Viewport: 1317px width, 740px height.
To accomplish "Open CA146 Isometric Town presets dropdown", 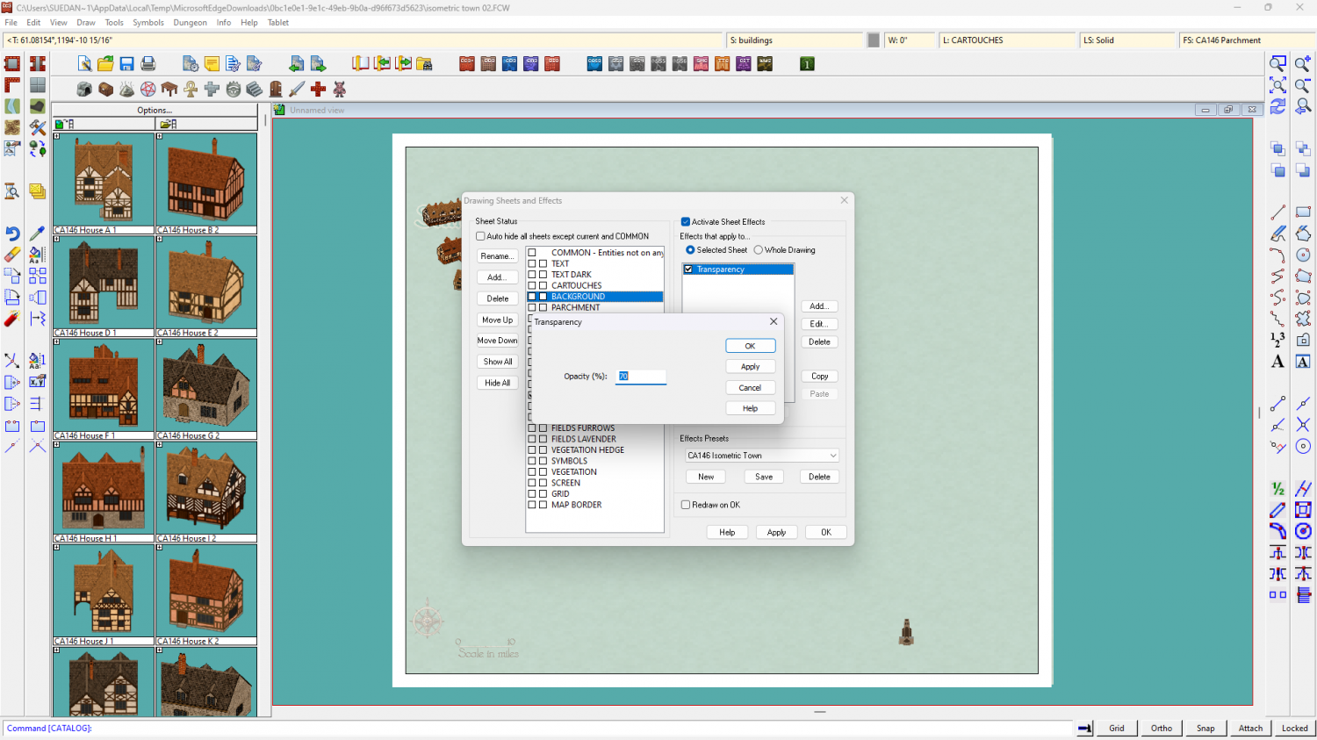I will pos(762,456).
